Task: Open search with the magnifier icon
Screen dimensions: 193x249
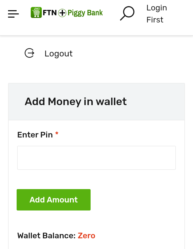Action: click(127, 13)
